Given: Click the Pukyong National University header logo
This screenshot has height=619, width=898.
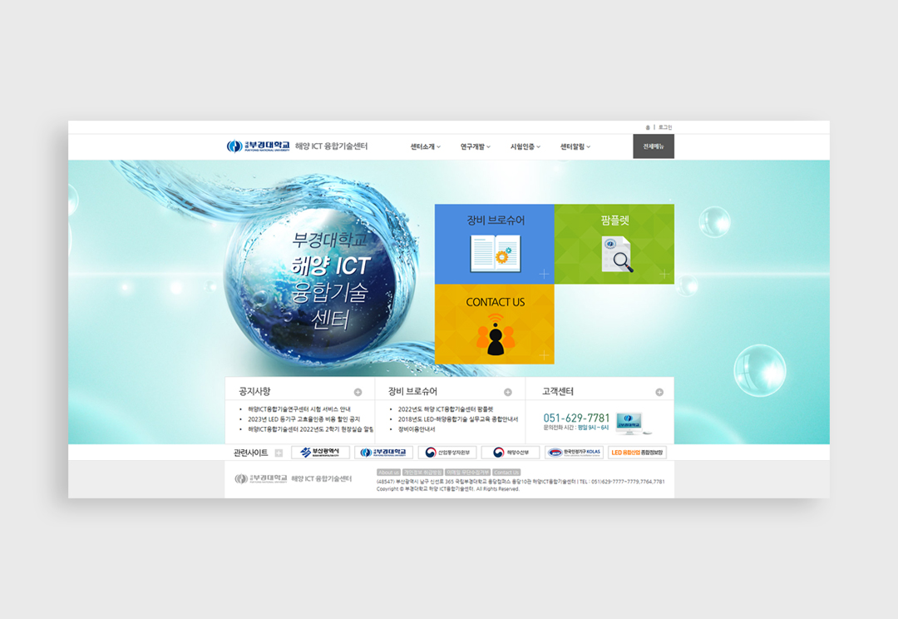Looking at the screenshot, I should pos(259,146).
